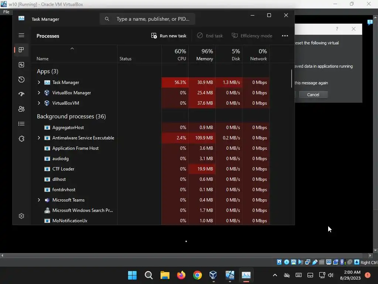The height and width of the screenshot is (284, 378).
Task: Expand the VirtualBox Manager process row
Action: point(39,93)
